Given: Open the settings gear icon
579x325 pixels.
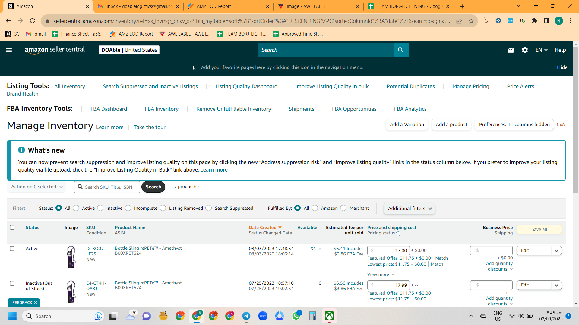Looking at the screenshot, I should point(525,50).
